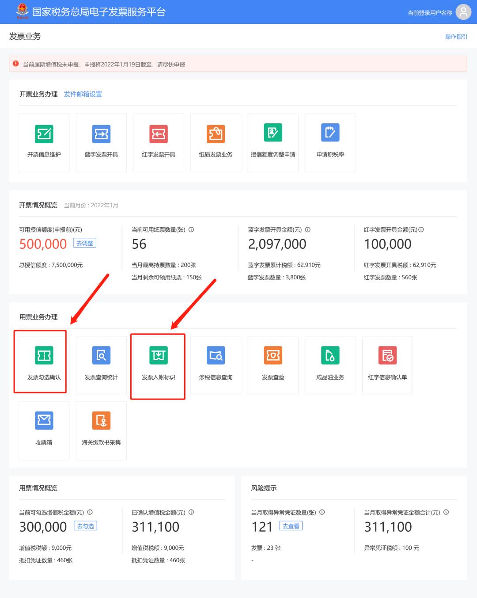
Task: Click the 发票查询统计 icon
Action: tap(101, 366)
